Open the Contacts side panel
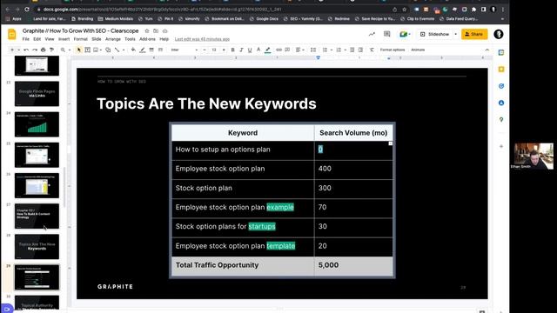557x313 pixels. tap(501, 103)
